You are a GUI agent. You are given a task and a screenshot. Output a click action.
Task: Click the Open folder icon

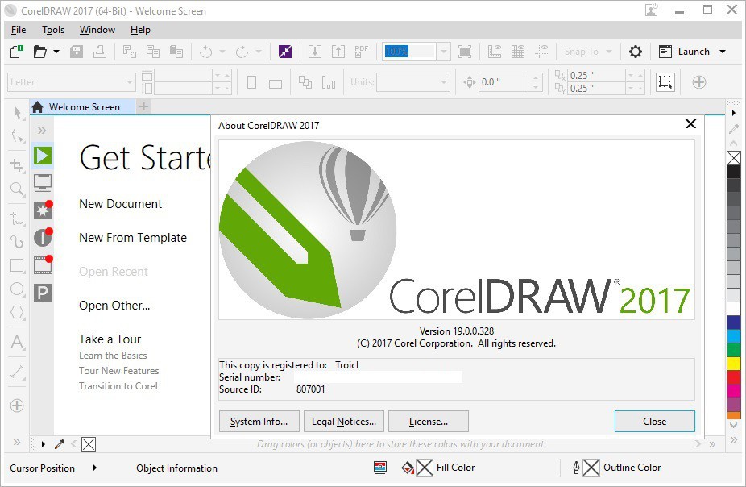[x=40, y=52]
